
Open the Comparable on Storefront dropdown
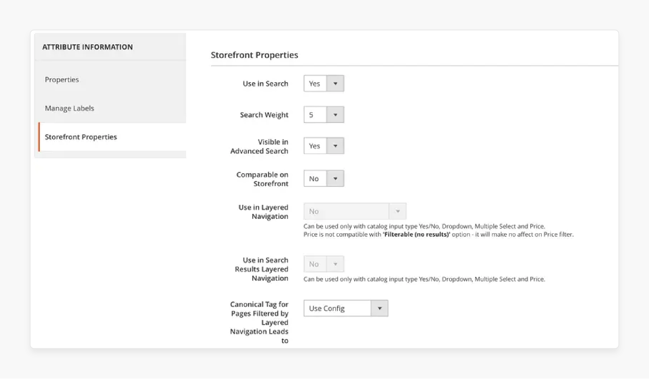click(324, 178)
